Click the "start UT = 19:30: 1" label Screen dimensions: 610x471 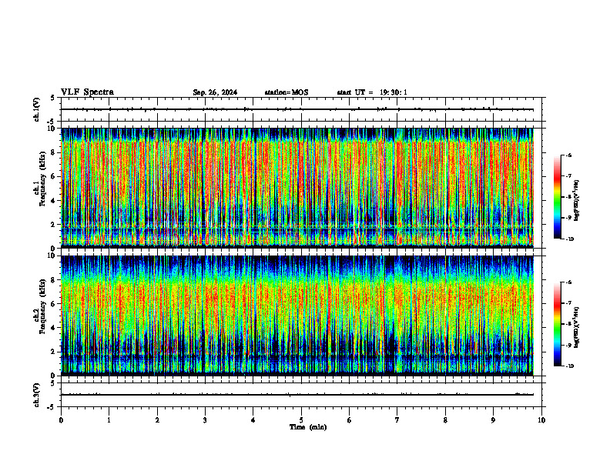tap(372, 92)
